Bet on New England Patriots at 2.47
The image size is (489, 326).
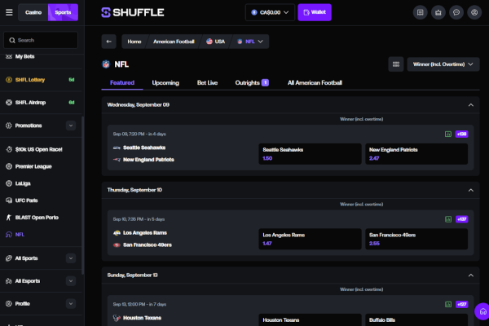416,154
